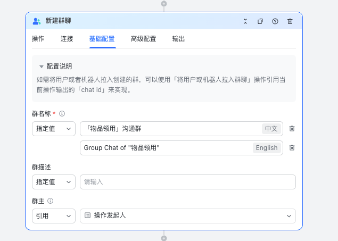The width and height of the screenshot is (338, 241).
Task: Open 群主 value type dropdown 引用
Action: coord(54,216)
